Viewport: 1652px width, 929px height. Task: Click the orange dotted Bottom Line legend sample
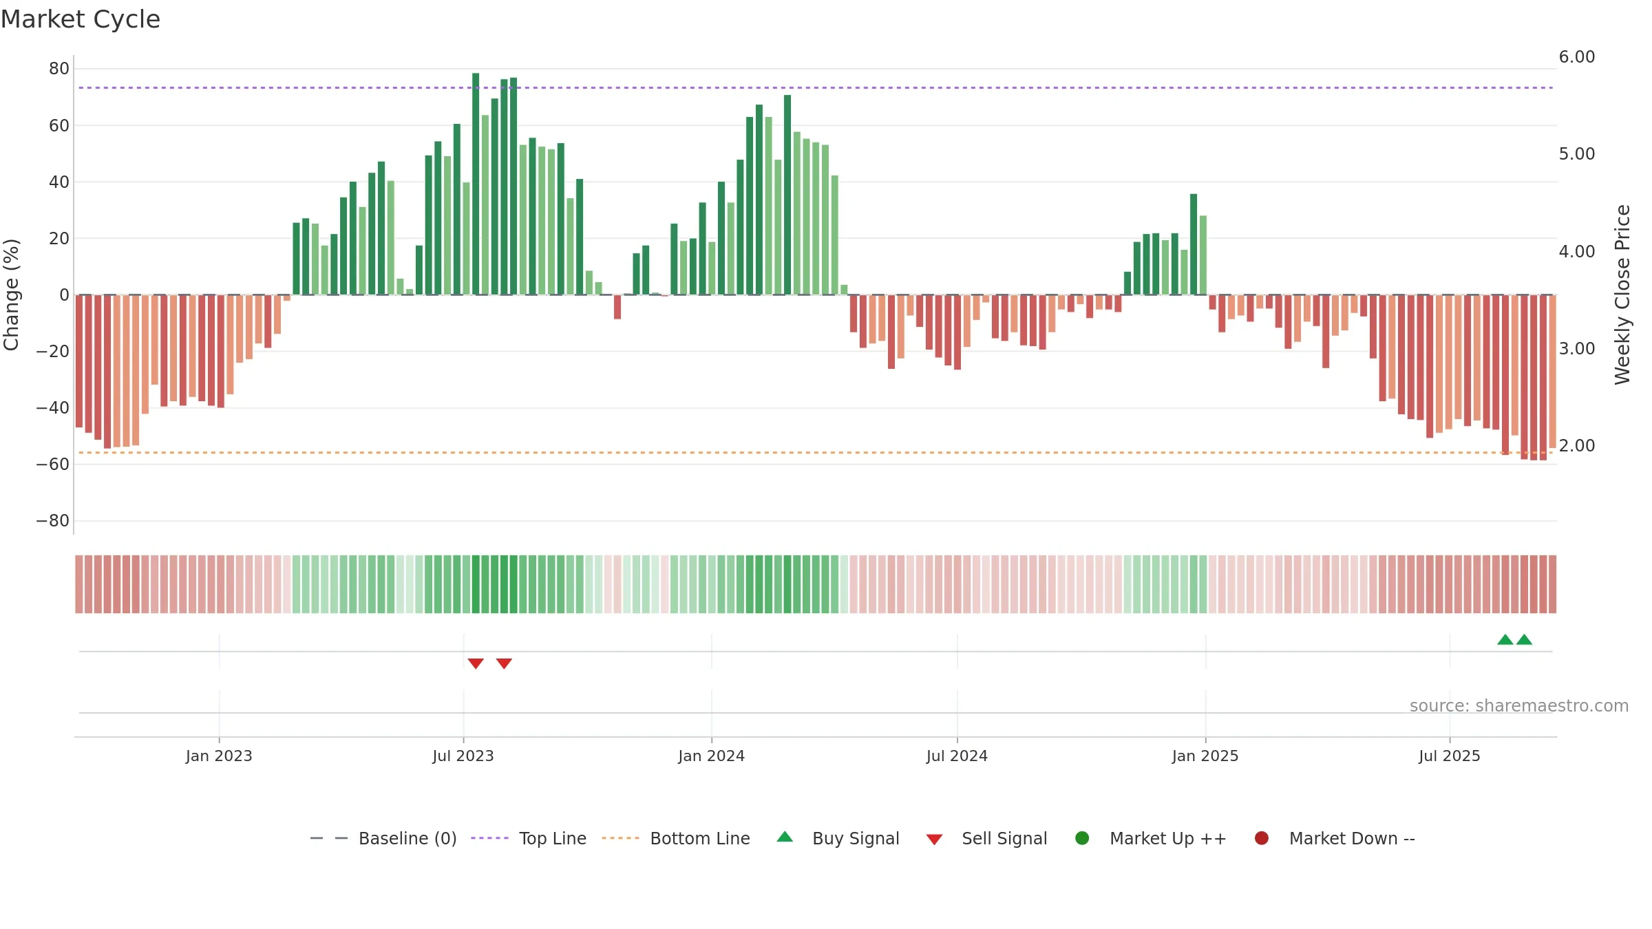[620, 838]
